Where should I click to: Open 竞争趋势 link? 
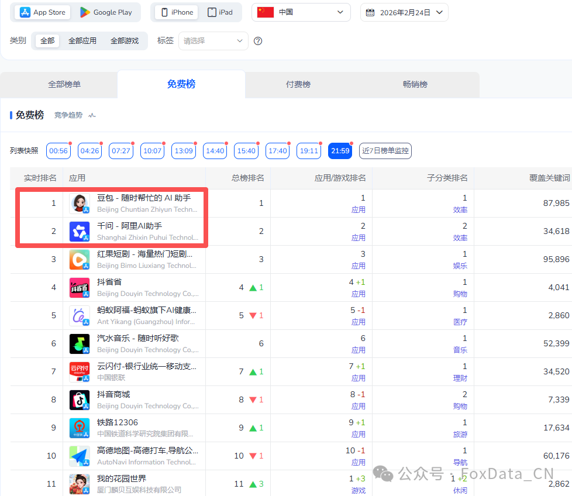pos(68,115)
